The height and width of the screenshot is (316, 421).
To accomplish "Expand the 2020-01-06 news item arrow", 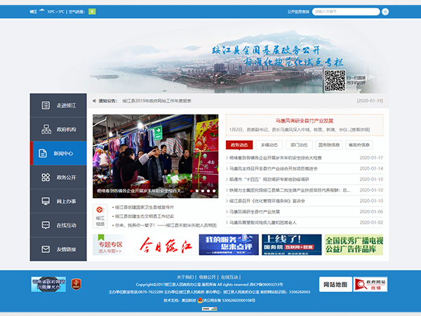I will click(227, 212).
